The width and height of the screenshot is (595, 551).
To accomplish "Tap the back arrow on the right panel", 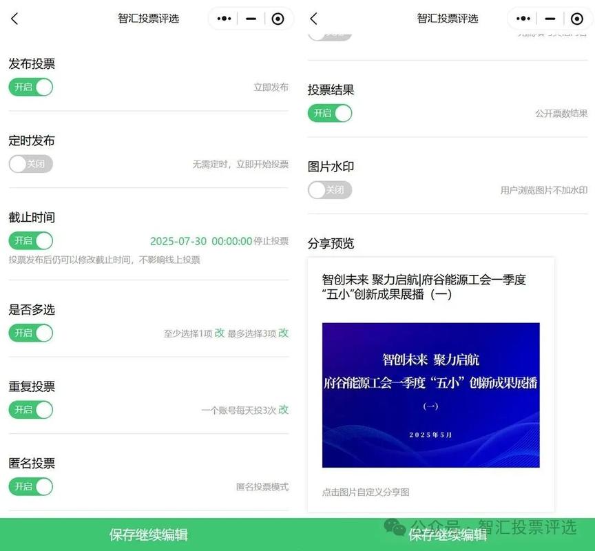I will pos(313,19).
